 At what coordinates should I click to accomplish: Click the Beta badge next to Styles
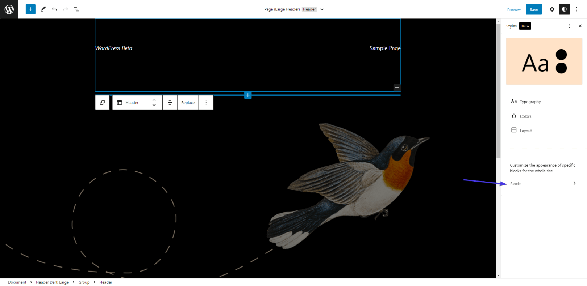pos(525,26)
